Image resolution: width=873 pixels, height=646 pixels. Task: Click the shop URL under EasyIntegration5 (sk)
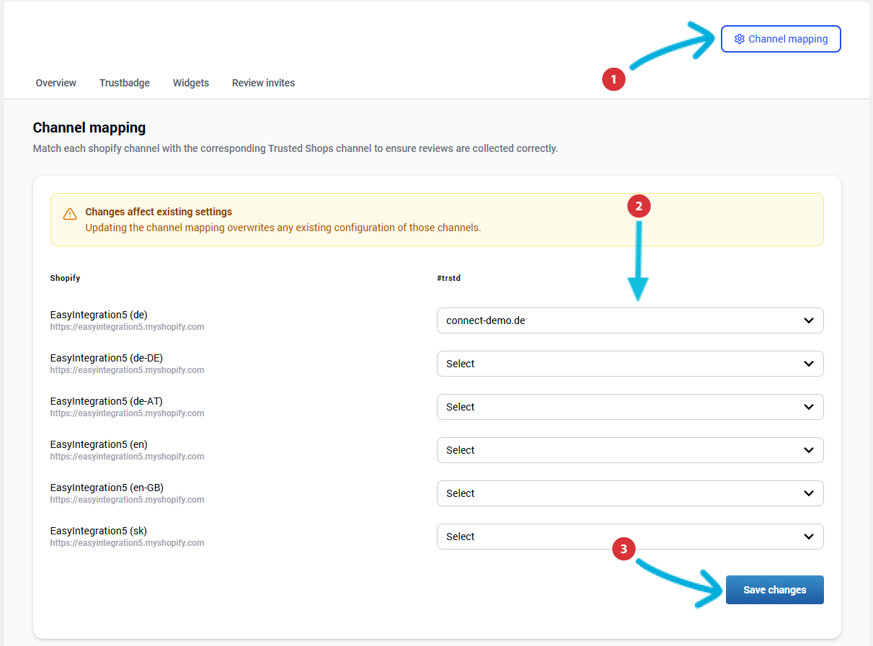click(x=127, y=543)
